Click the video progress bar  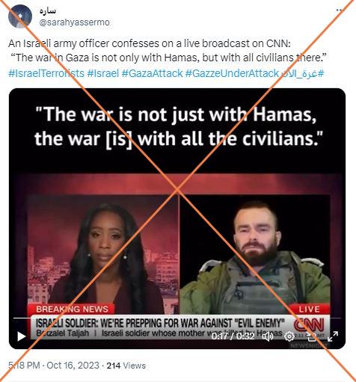(x=177, y=318)
